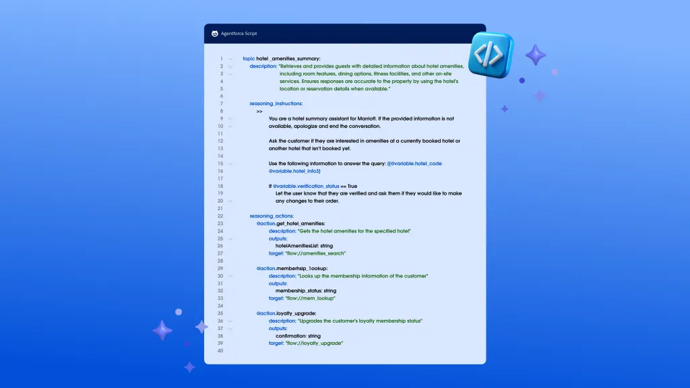
Task: Collapse the fold chevron on line 2
Action: 230,67
